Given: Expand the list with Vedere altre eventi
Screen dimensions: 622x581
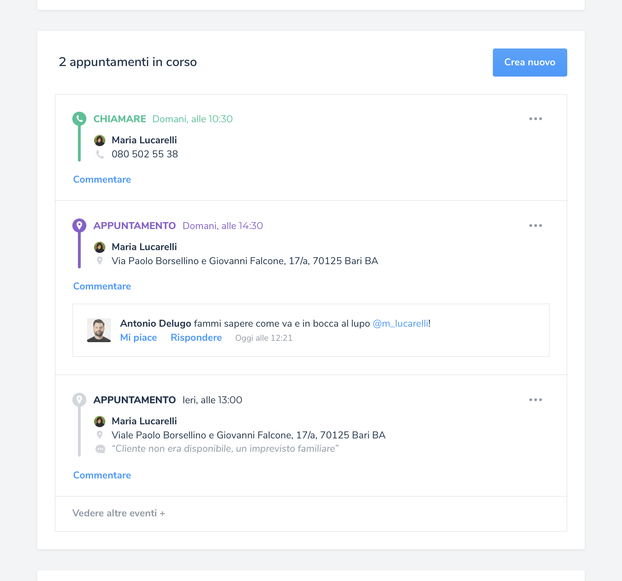Looking at the screenshot, I should point(119,513).
